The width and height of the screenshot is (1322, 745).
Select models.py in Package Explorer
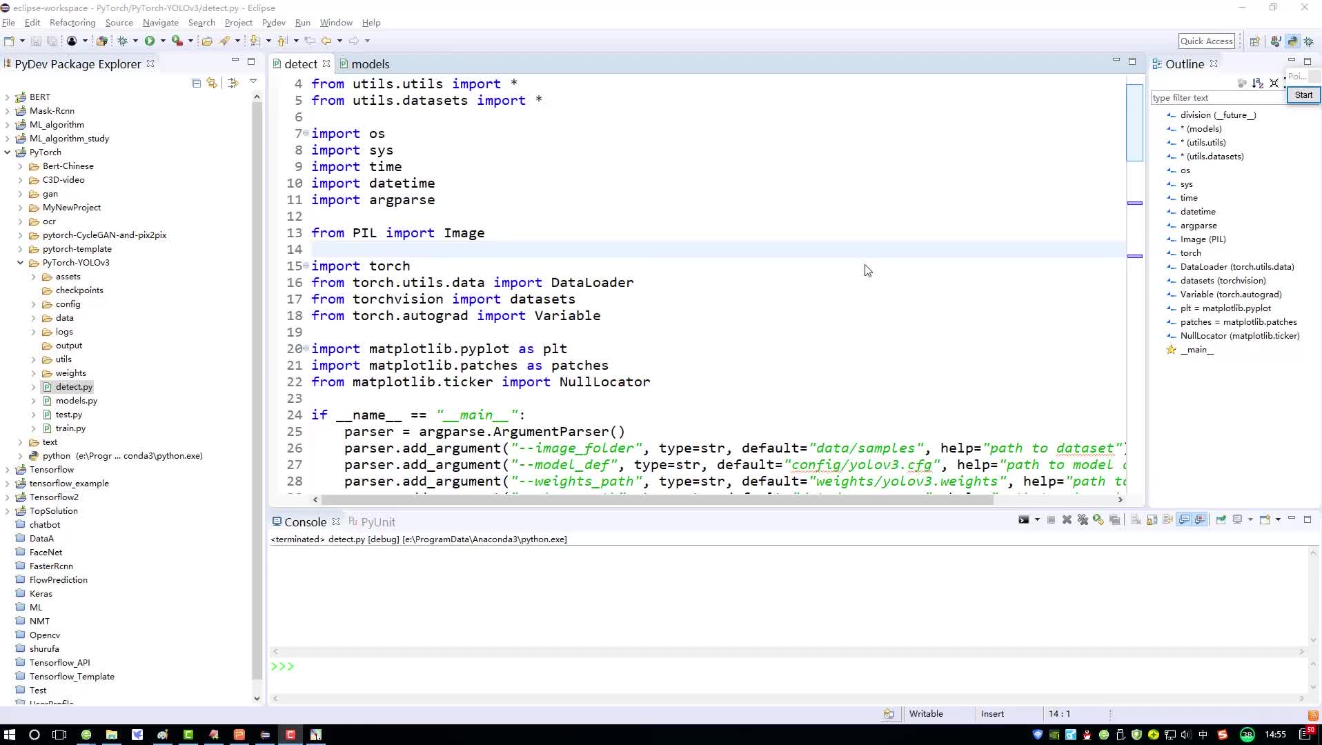point(76,401)
